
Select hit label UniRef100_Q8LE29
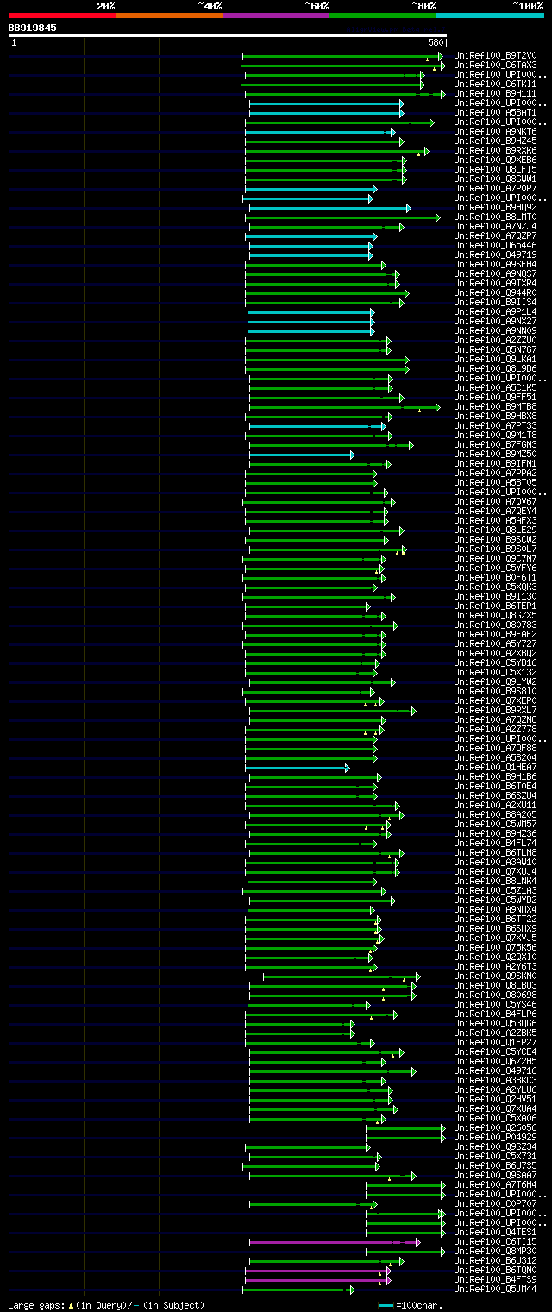[495, 530]
